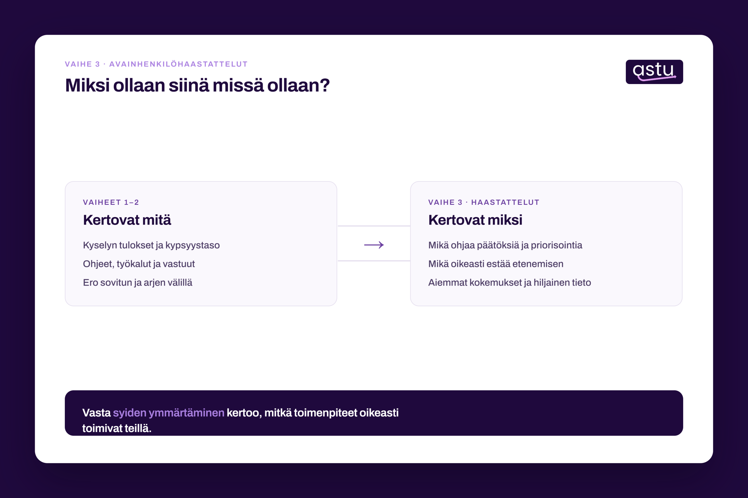
Task: Click the astu logo badge
Action: [x=654, y=72]
